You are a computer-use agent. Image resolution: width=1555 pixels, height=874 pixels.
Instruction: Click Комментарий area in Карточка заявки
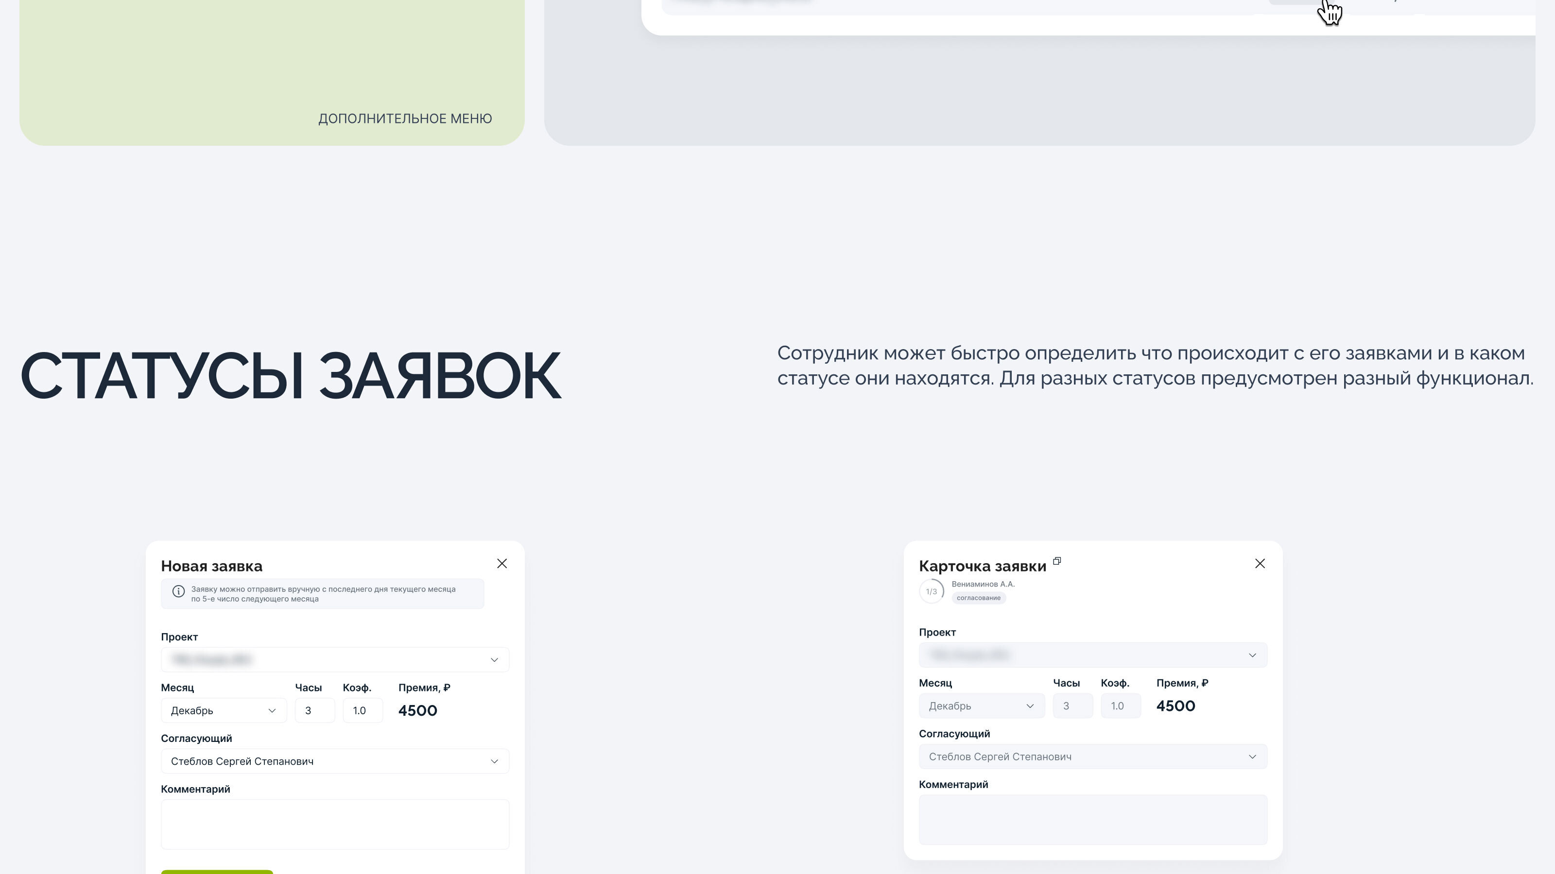tap(1092, 819)
